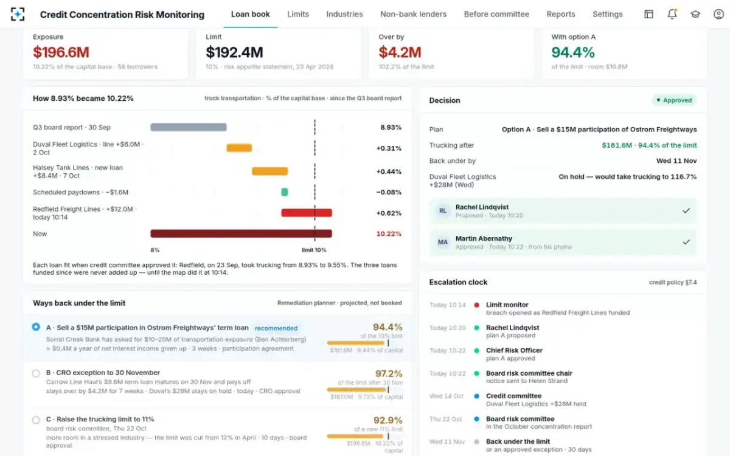Open Rachel Lindqvist's proposal card

point(563,211)
